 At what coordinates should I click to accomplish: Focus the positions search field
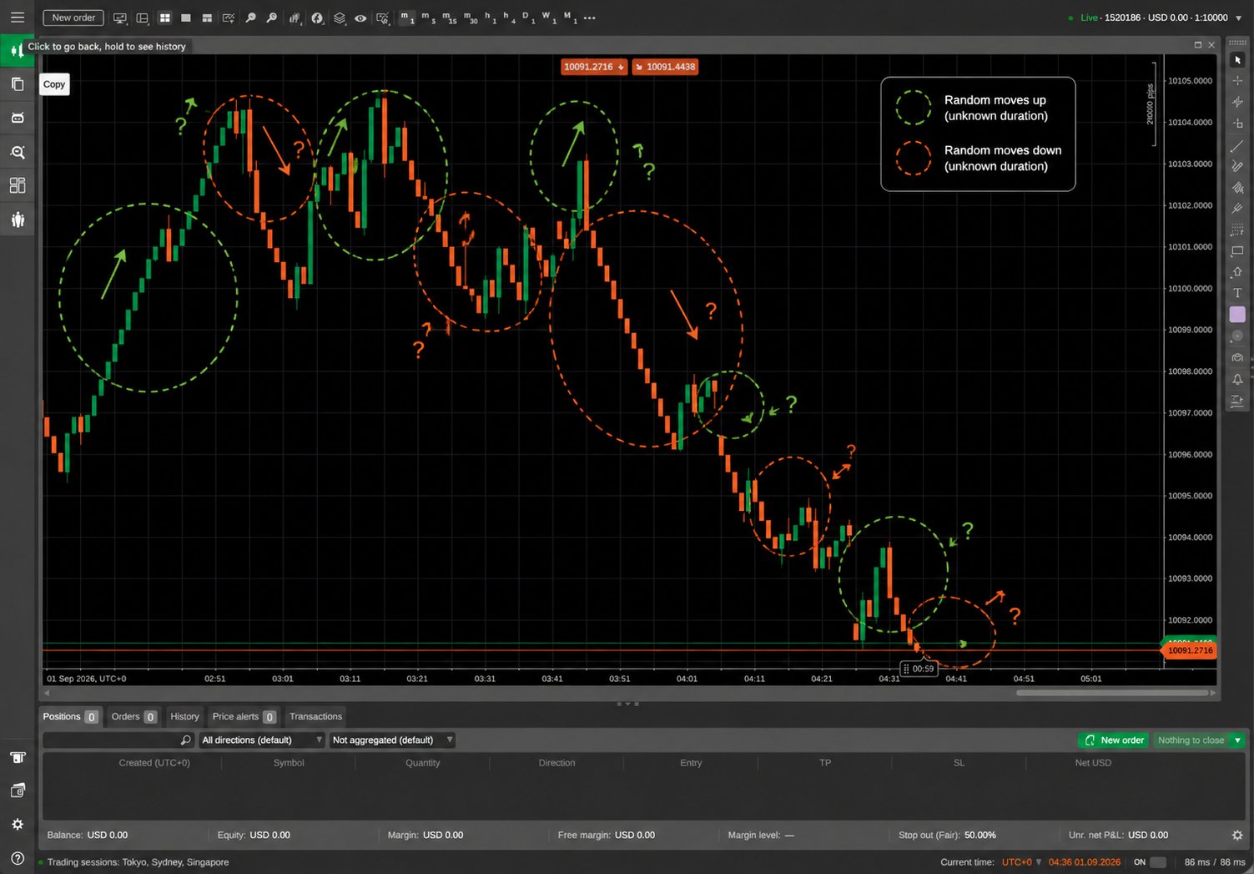tap(118, 740)
